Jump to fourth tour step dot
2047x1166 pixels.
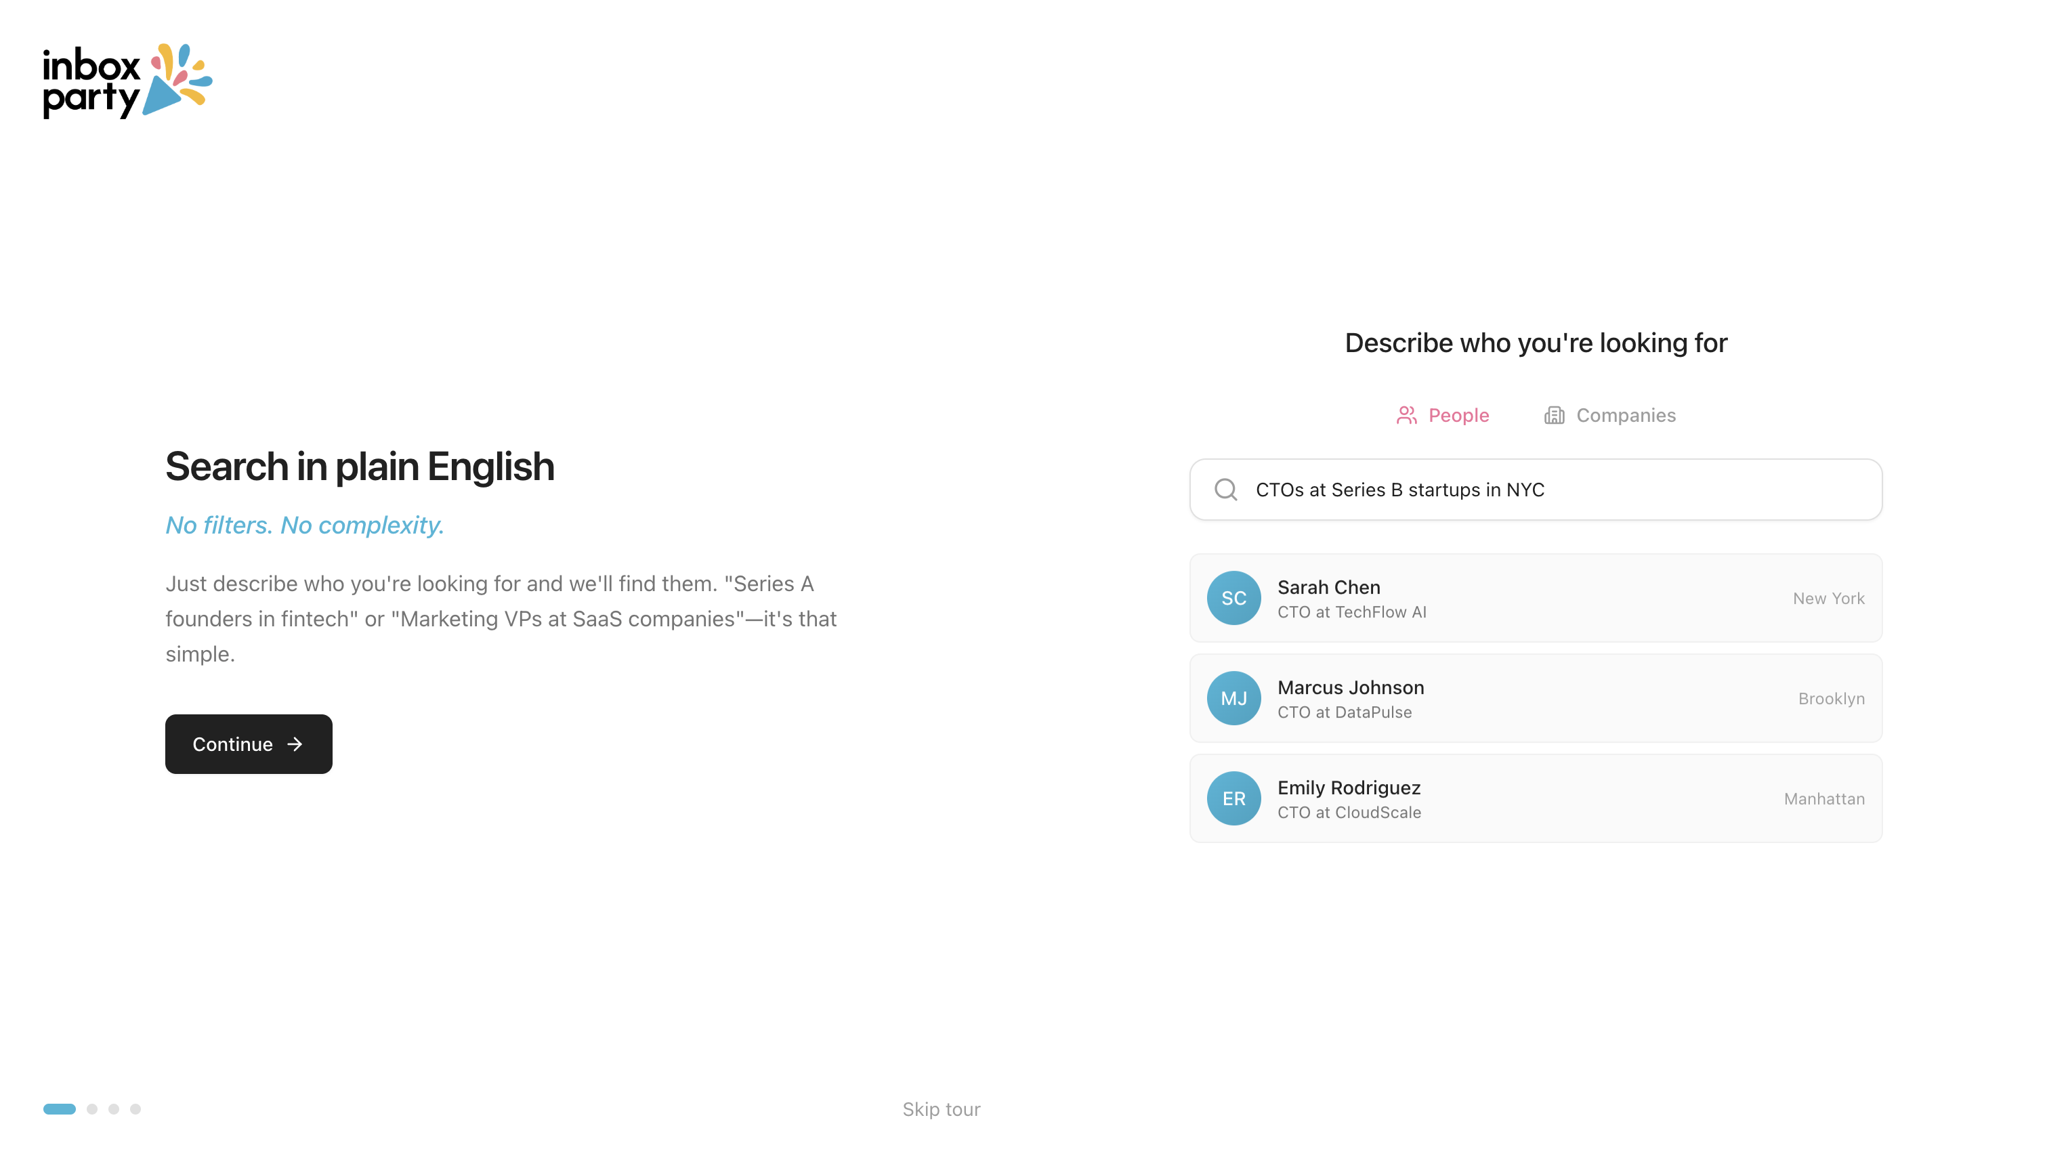tap(135, 1109)
